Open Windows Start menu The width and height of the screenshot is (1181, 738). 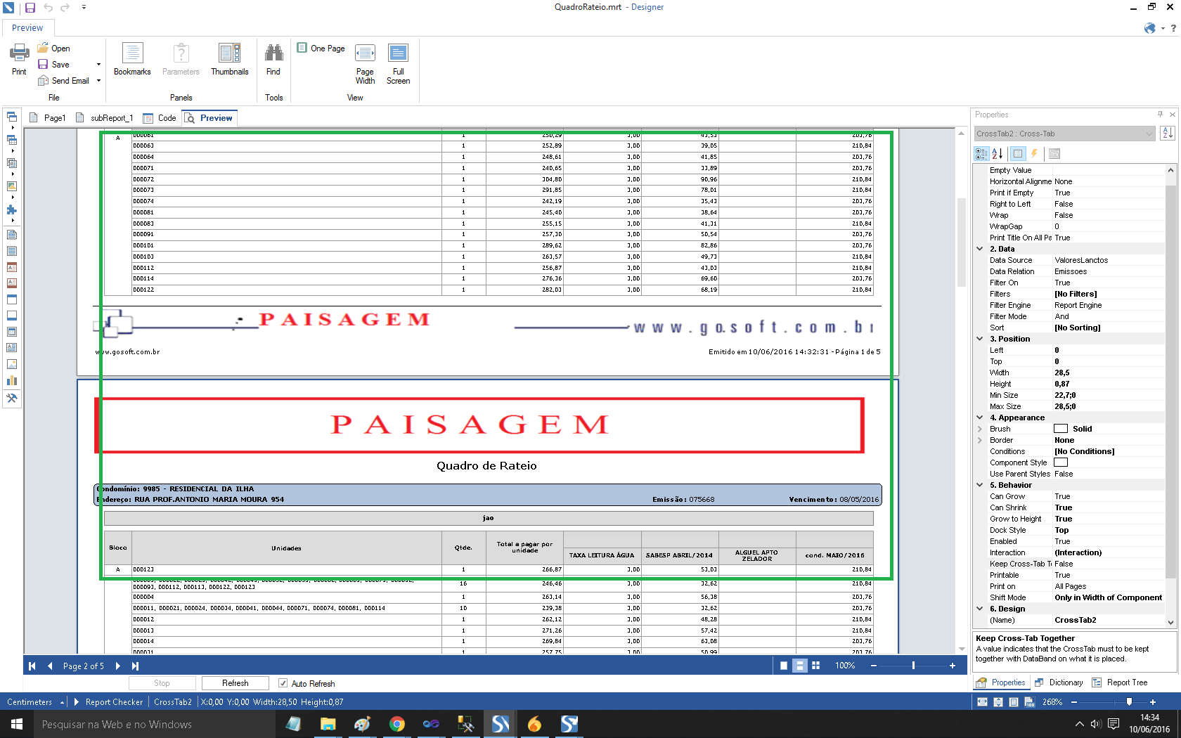click(x=17, y=724)
